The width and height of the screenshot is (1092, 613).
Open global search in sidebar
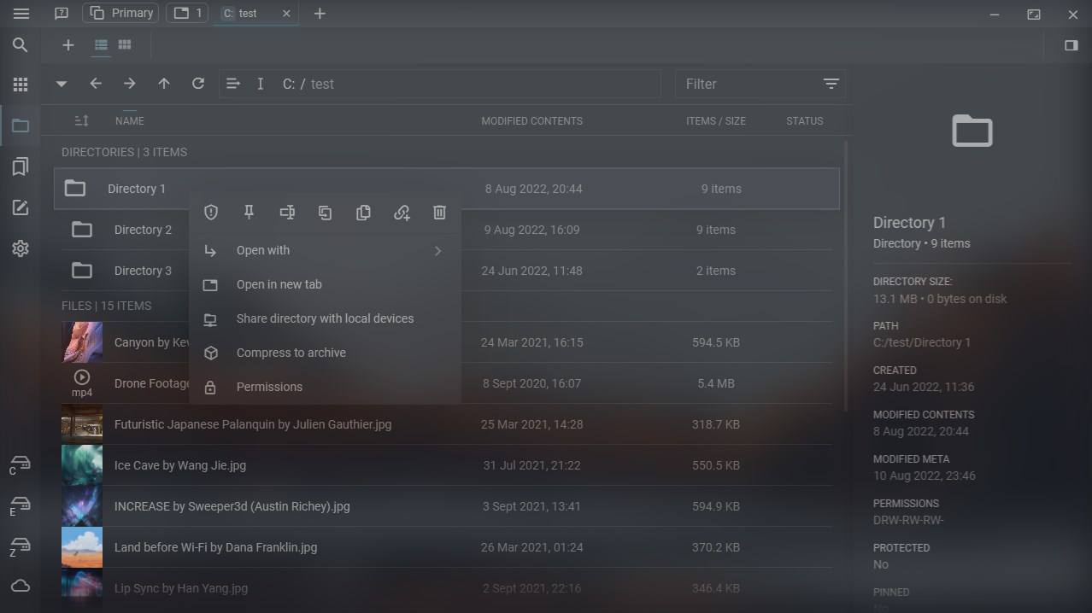[21, 45]
